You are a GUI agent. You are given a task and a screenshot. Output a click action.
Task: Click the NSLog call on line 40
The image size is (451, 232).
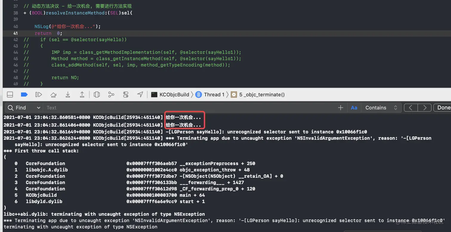67,27
